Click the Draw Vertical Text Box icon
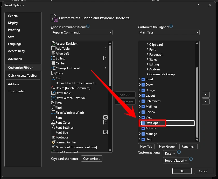 [x=53, y=98]
